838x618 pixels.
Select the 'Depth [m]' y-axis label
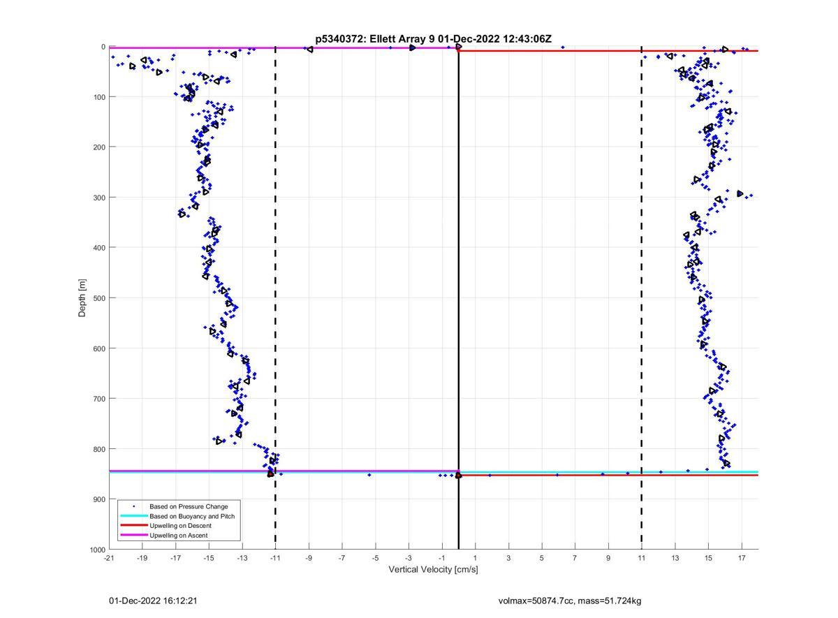coord(82,298)
